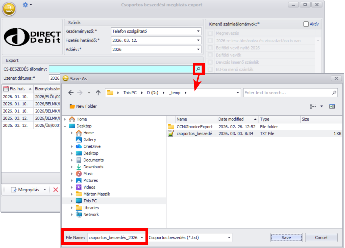Image resolution: width=345 pixels, height=248 pixels.
Task: Click the search magnifier in Save As dialog
Action: 334,93
